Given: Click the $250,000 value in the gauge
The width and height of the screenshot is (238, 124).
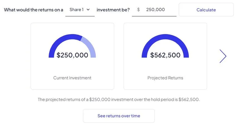Looking at the screenshot, I should [72, 55].
